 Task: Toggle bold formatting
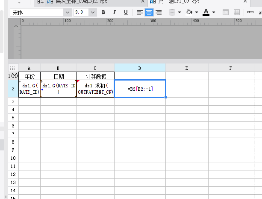coord(103,12)
